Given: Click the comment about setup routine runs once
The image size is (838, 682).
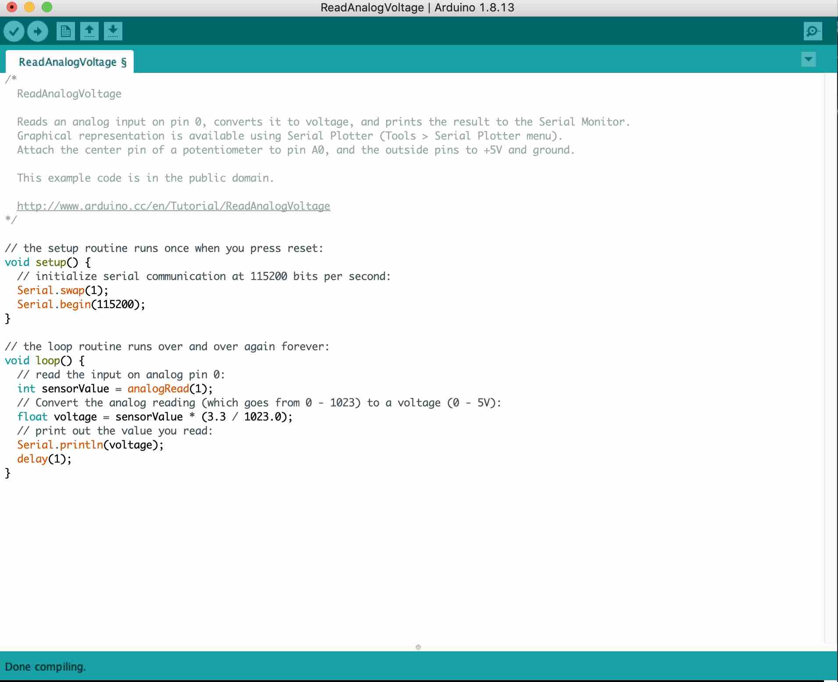Looking at the screenshot, I should [164, 248].
